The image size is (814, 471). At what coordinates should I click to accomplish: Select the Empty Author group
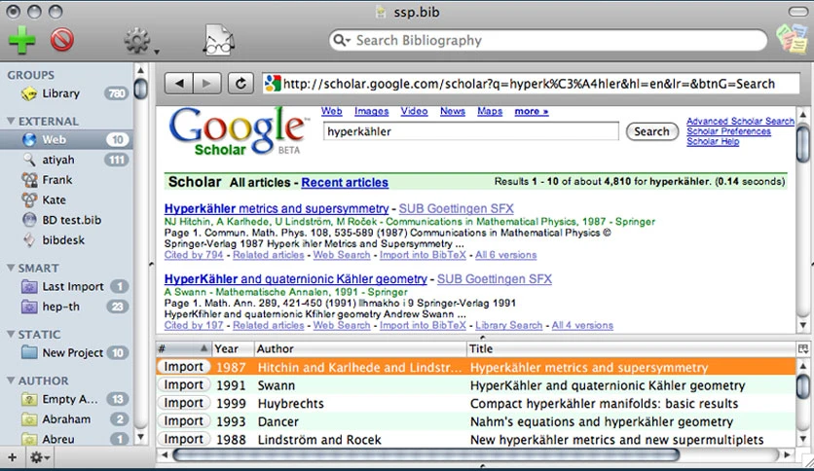point(66,399)
